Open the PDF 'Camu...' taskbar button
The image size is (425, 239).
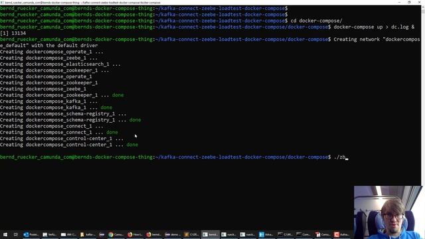[x=323, y=234]
